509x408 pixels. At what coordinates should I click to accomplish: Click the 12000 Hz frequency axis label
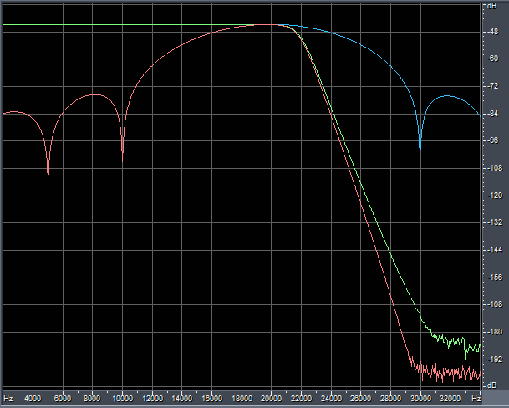click(x=152, y=398)
